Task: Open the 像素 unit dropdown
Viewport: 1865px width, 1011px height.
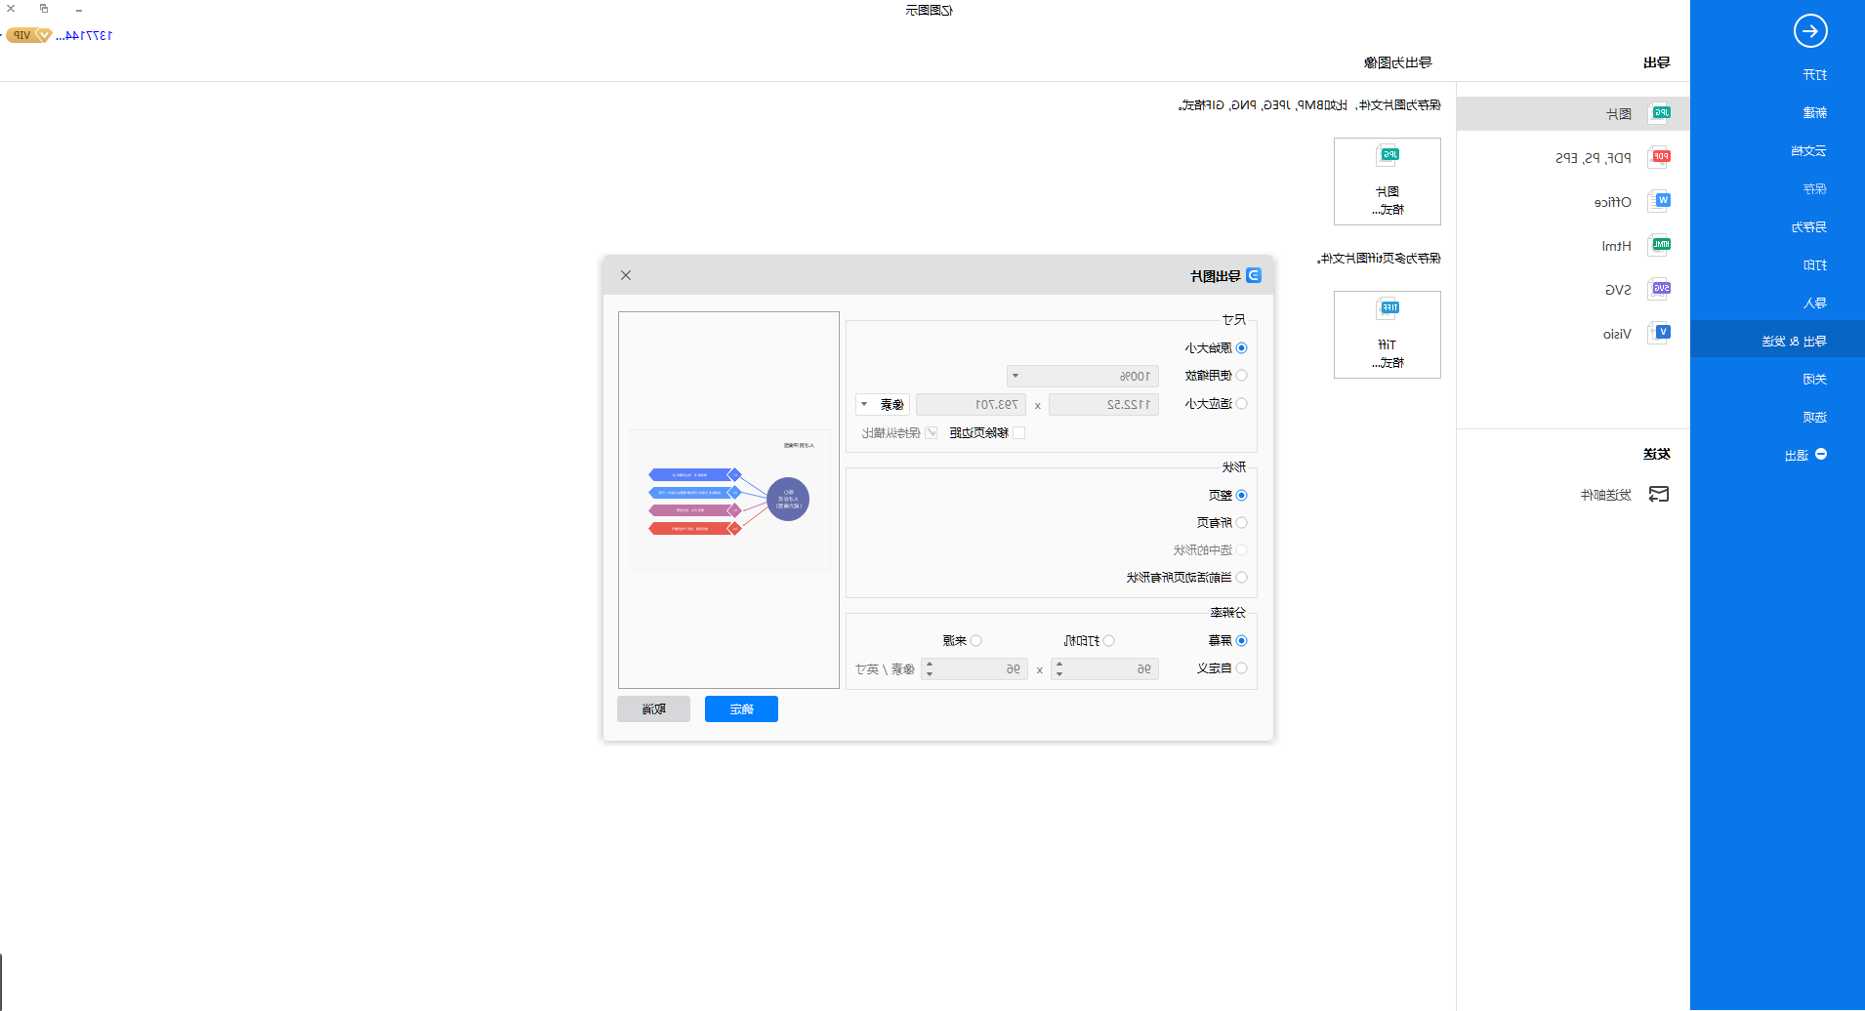Action: [x=883, y=405]
